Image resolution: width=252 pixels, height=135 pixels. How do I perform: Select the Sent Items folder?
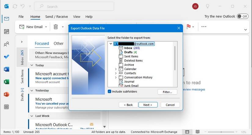[131, 57]
